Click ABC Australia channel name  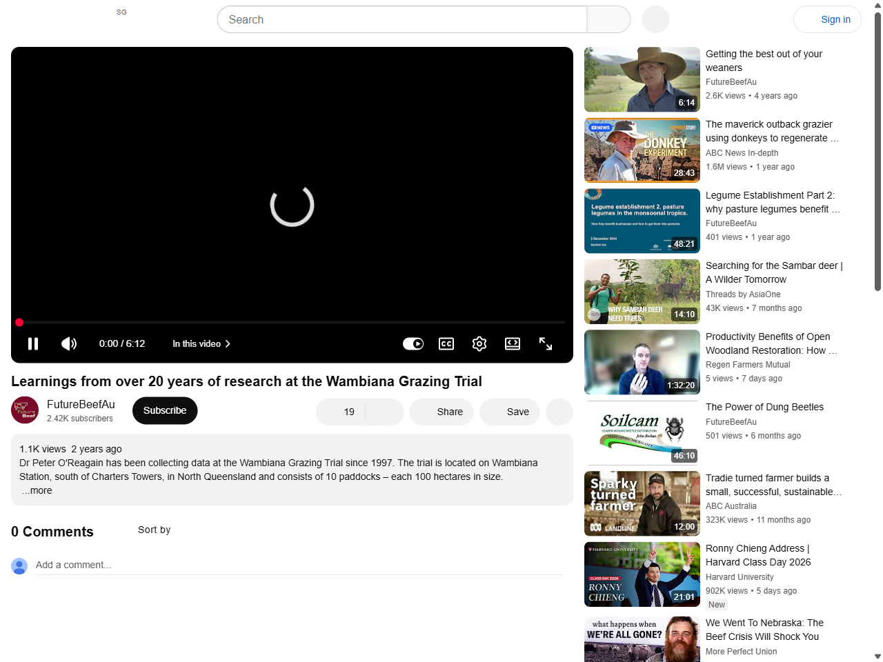(731, 506)
